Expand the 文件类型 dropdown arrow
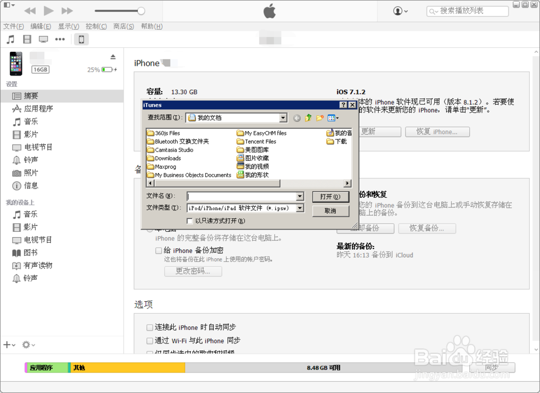Screen dimensions: 540x393 tap(300, 208)
